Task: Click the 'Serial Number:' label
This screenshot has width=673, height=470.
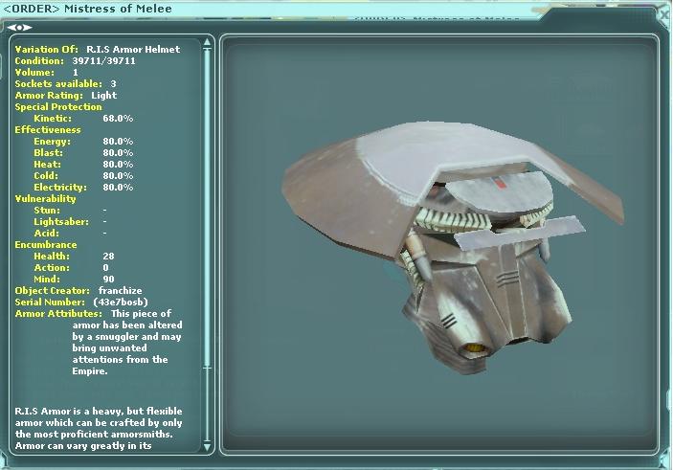Action: coord(50,302)
